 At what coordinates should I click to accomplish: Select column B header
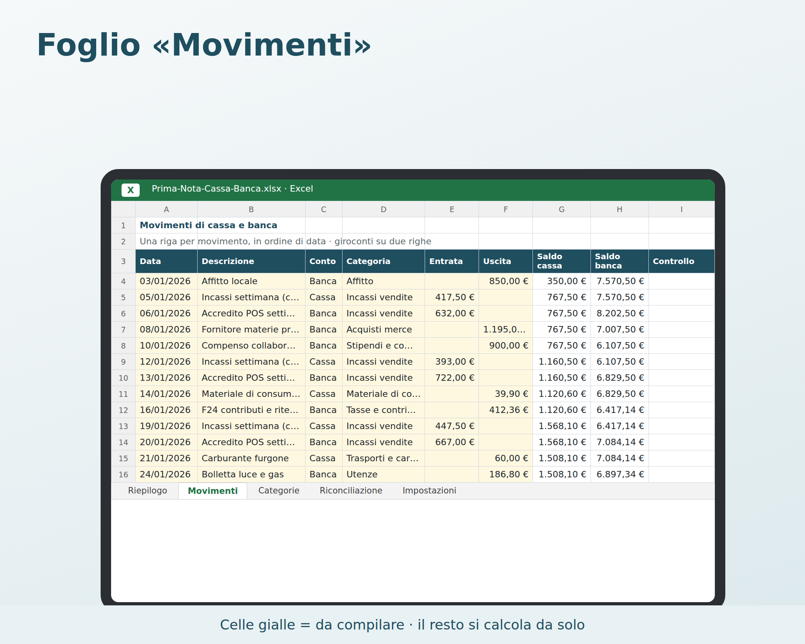pos(251,209)
